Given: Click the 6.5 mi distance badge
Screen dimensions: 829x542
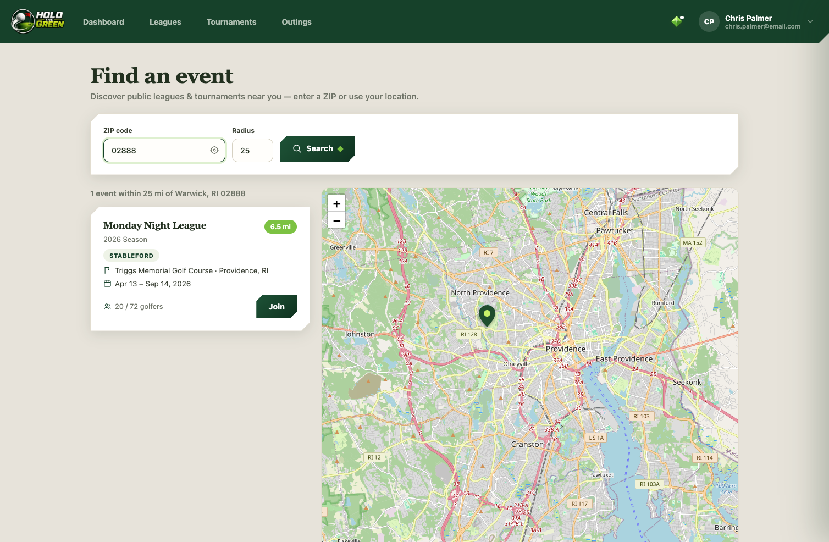Looking at the screenshot, I should click(280, 227).
